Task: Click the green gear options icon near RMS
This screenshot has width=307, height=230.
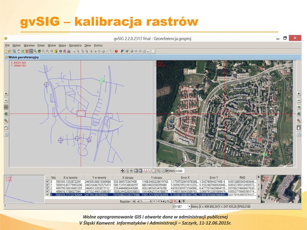Action: point(162,171)
